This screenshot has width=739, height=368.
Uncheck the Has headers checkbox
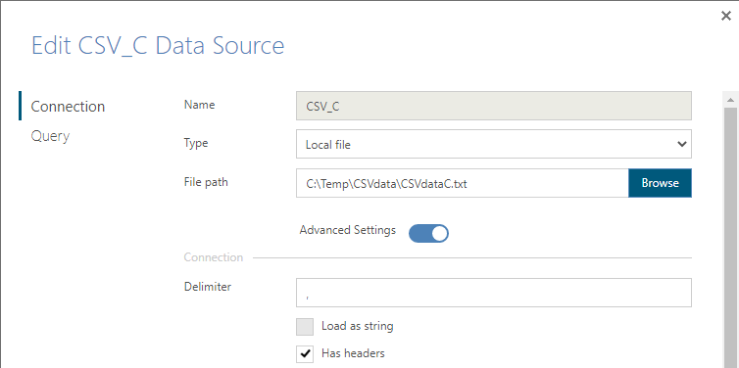coord(305,354)
